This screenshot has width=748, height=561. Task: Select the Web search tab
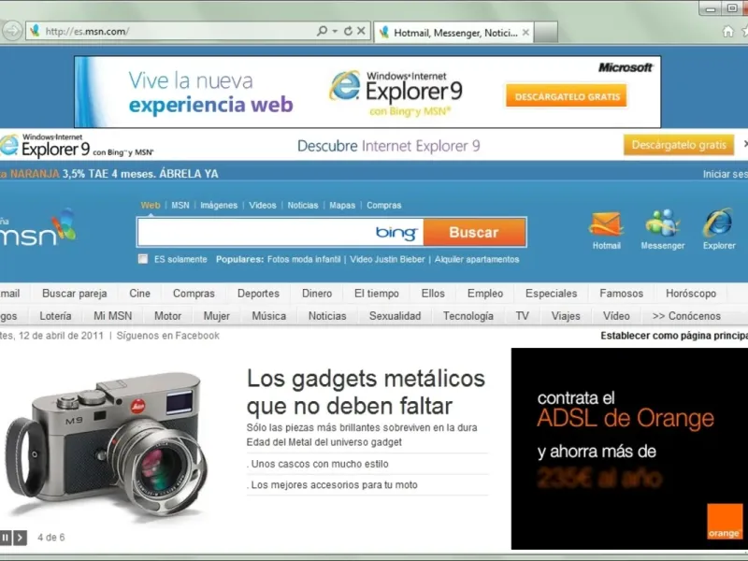[x=151, y=205]
